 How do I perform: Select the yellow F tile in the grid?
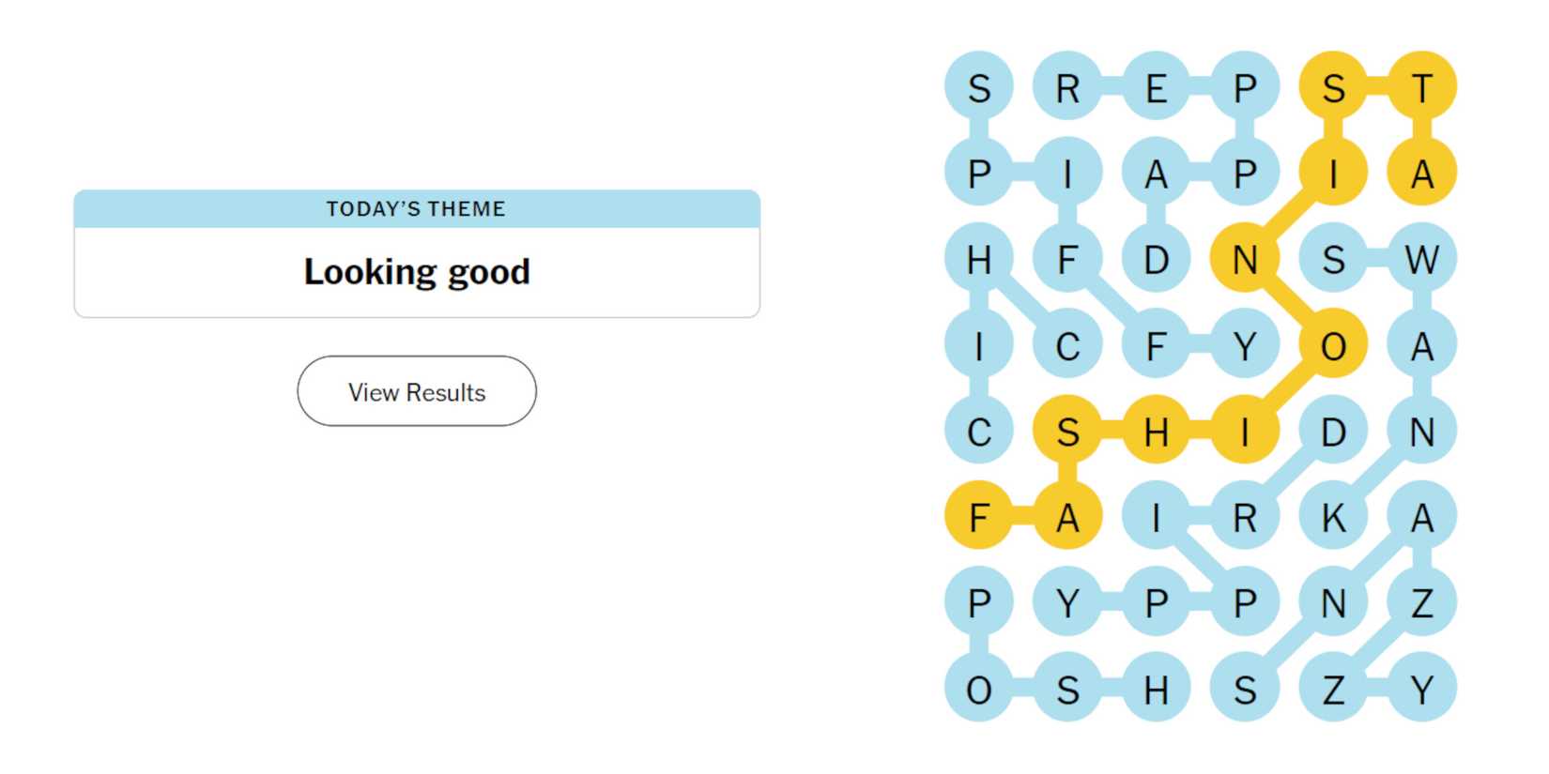point(979,516)
